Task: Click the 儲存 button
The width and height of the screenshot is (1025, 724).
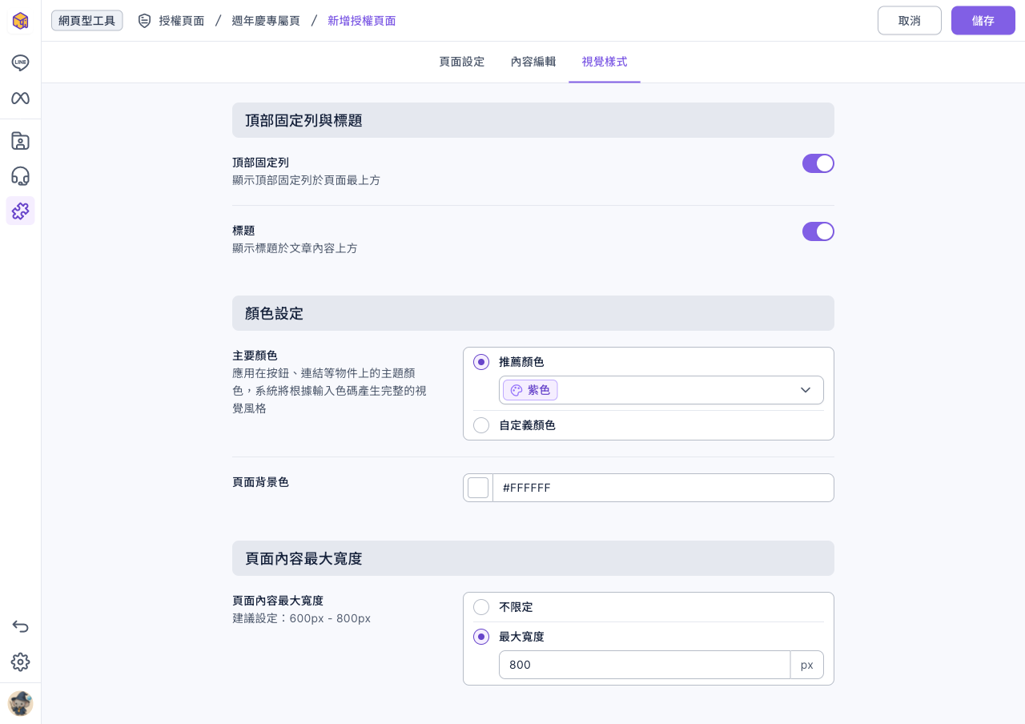Action: (x=983, y=21)
